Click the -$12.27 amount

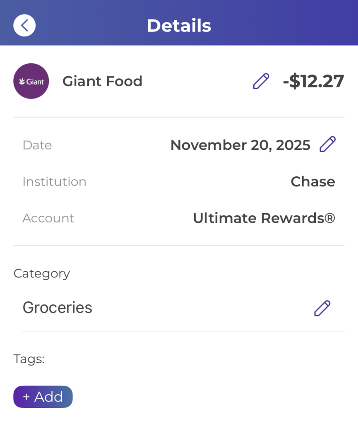pyautogui.click(x=313, y=81)
